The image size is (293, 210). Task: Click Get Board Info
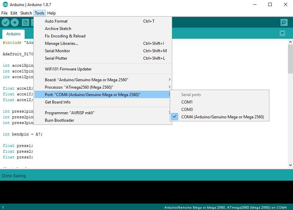tap(57, 102)
